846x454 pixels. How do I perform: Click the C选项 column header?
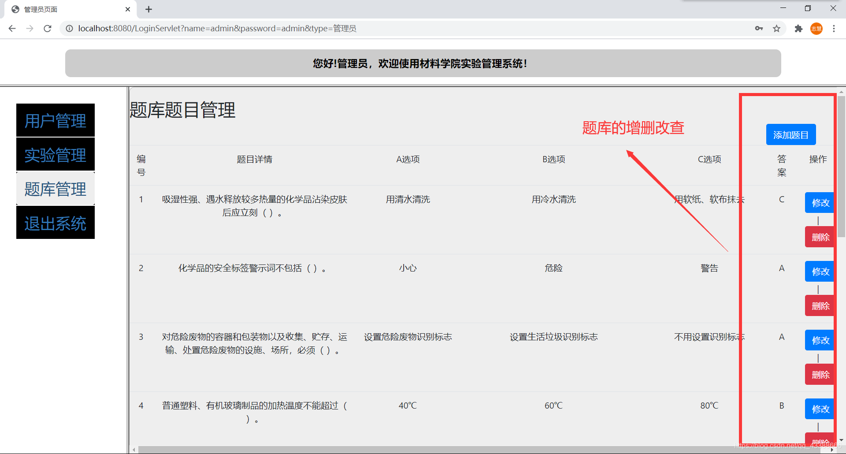[709, 159]
